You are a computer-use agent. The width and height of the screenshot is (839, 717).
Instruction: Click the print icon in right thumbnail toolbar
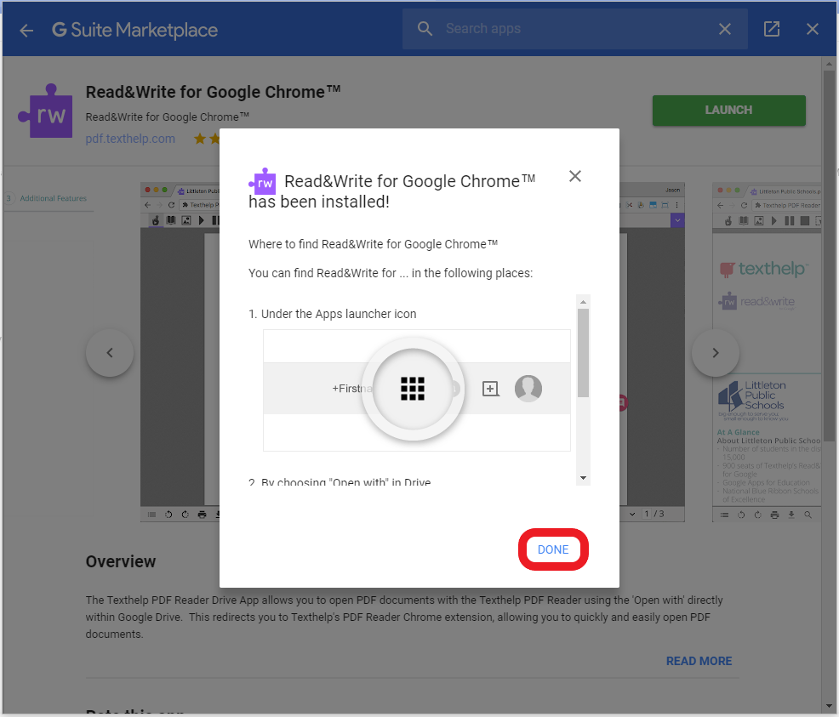point(774,515)
